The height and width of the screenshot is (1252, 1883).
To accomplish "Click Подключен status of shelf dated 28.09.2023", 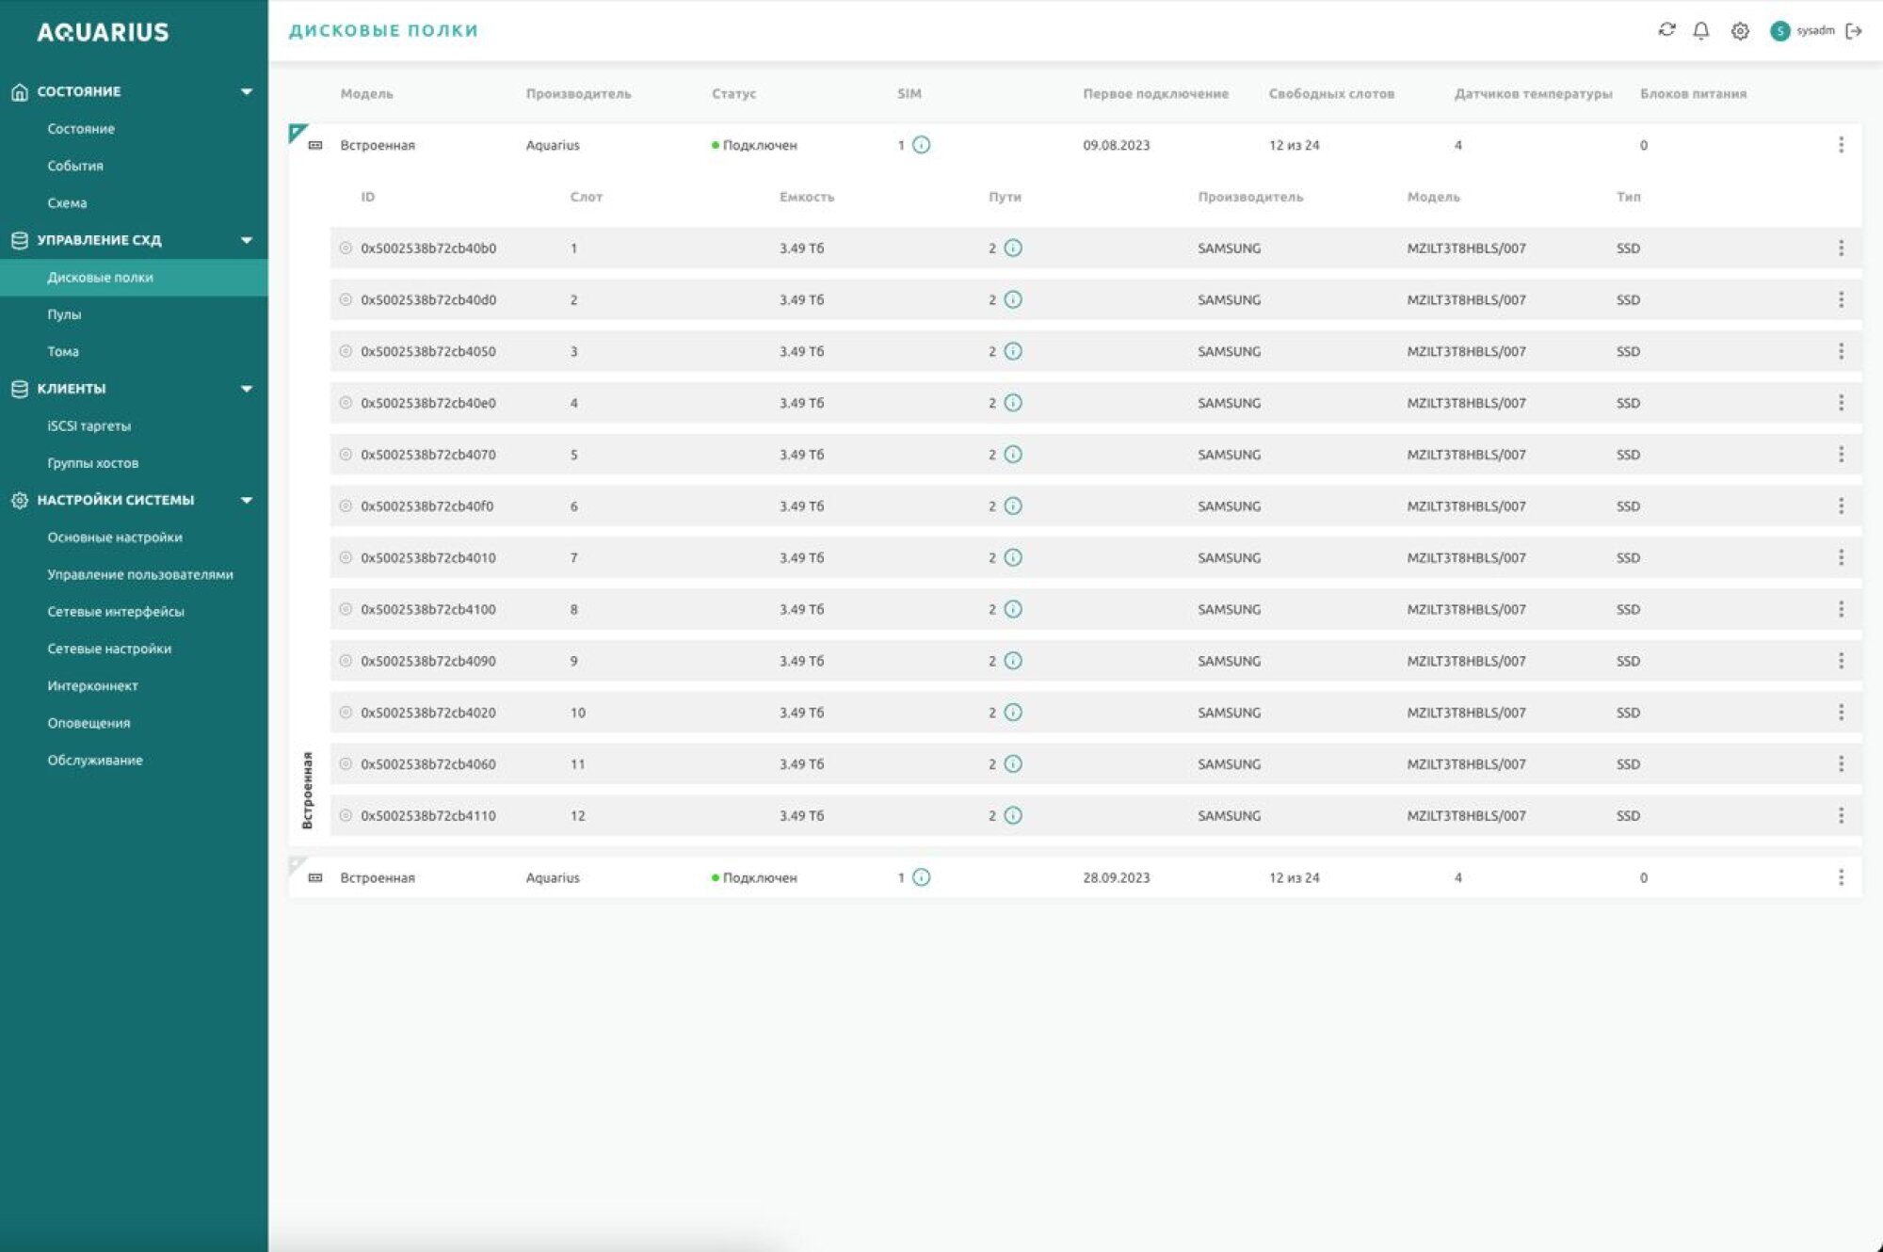I will 755,878.
